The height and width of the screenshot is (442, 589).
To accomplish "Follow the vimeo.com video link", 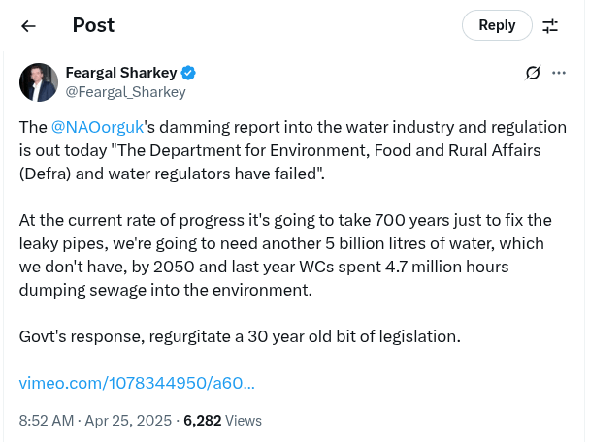I will [x=137, y=383].
